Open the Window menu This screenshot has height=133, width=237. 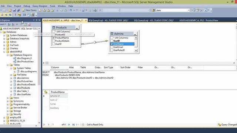(x=62, y=6)
